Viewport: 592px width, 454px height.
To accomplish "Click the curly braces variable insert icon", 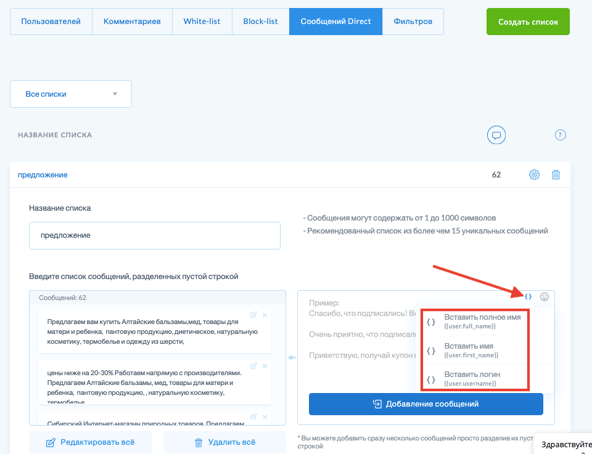I will (x=528, y=296).
